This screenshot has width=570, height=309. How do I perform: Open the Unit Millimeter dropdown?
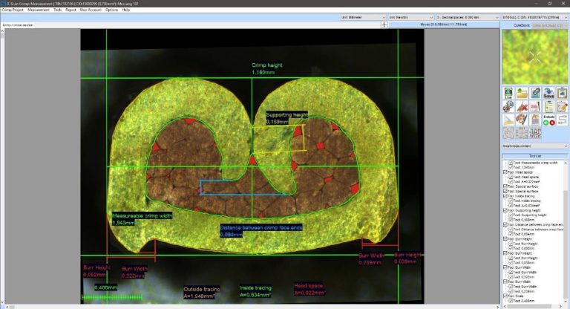click(363, 17)
